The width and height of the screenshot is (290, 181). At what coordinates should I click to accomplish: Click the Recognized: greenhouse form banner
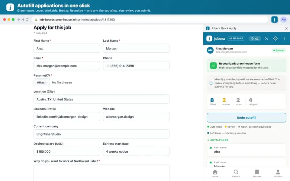[246, 65]
